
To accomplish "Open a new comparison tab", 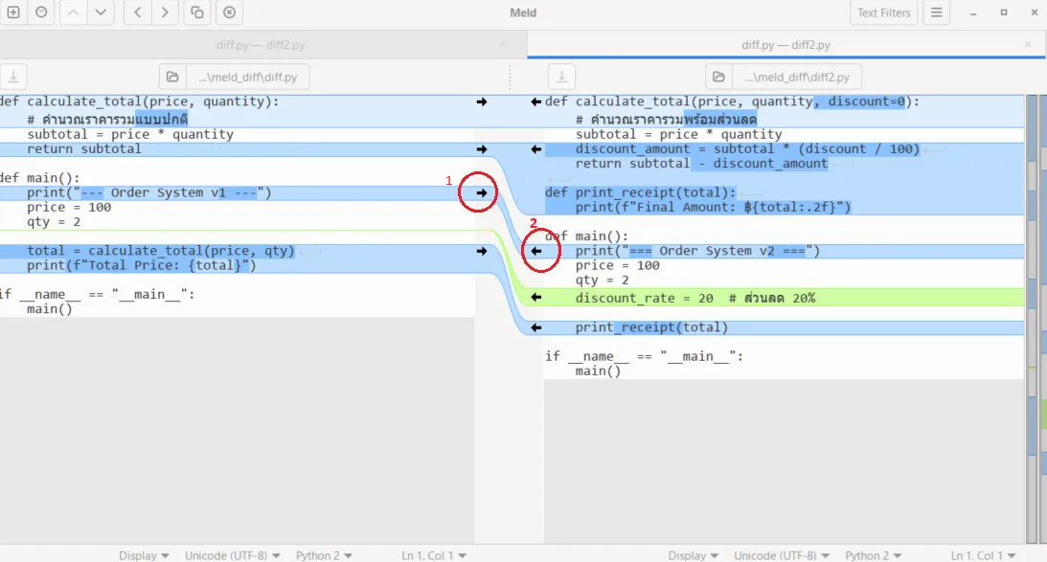I will click(x=13, y=12).
